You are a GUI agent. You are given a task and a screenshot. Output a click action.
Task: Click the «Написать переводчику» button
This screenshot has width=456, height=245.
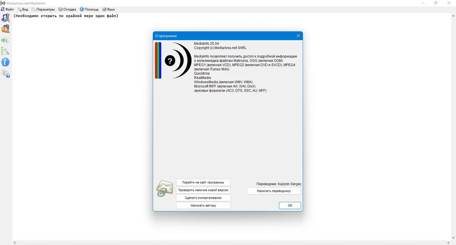tap(274, 191)
